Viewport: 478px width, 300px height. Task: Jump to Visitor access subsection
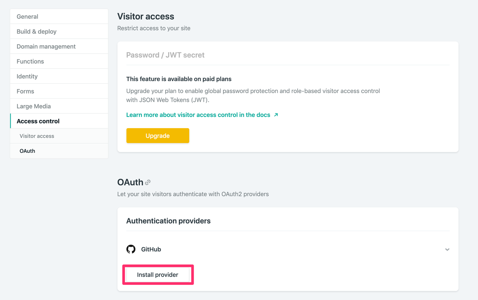click(x=37, y=136)
